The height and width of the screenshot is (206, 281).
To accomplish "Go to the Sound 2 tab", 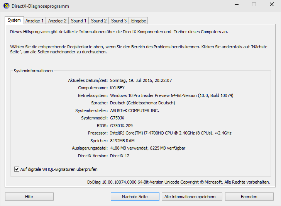I will tap(99, 21).
